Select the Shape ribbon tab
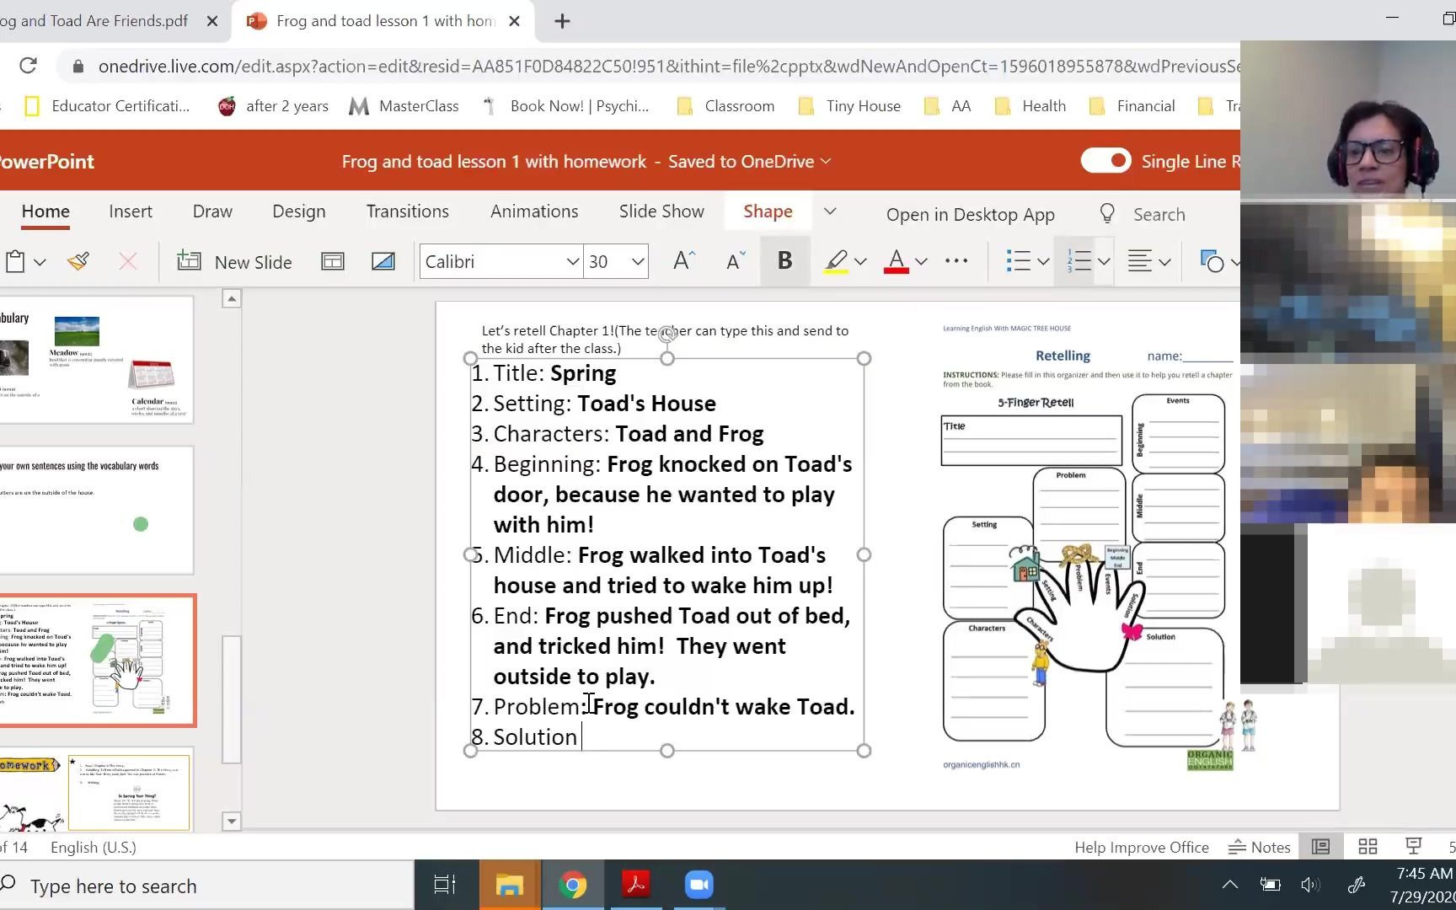Viewport: 1456px width, 910px height. click(x=768, y=211)
